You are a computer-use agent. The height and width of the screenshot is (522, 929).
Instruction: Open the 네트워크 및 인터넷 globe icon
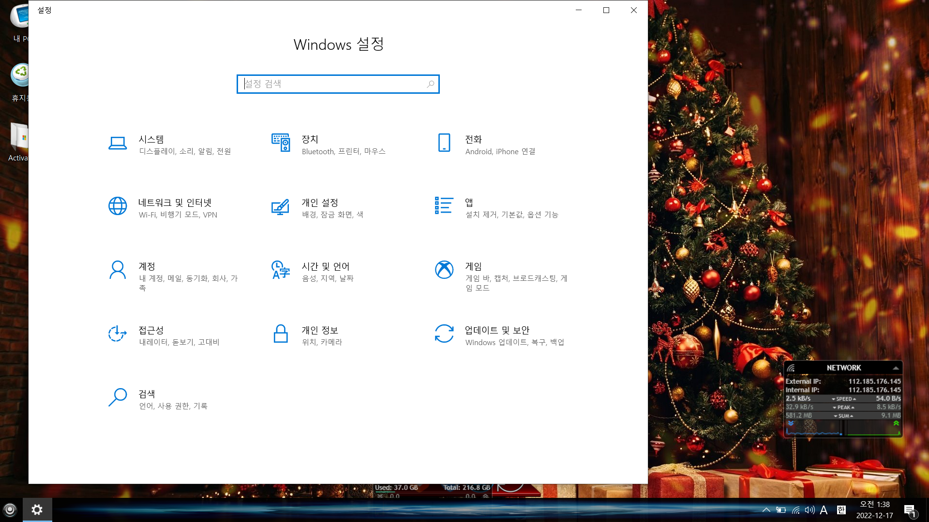pos(118,206)
